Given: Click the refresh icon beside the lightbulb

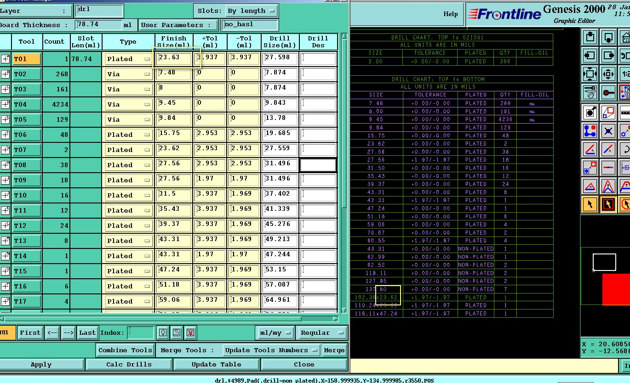Looking at the screenshot, I should coord(177,332).
